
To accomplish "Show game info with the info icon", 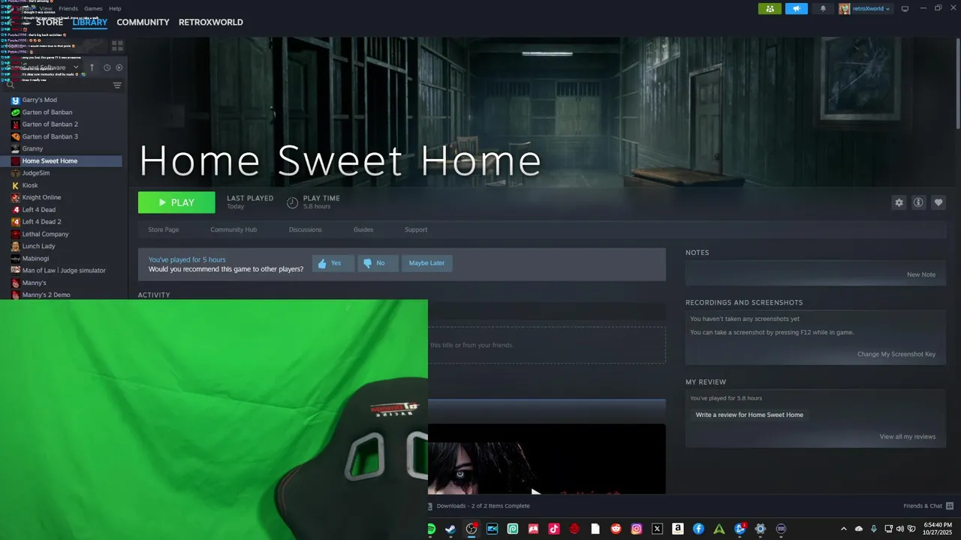I will 918,202.
